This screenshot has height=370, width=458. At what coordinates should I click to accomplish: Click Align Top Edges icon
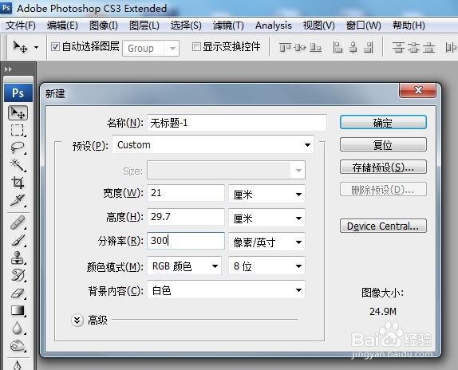(x=285, y=47)
